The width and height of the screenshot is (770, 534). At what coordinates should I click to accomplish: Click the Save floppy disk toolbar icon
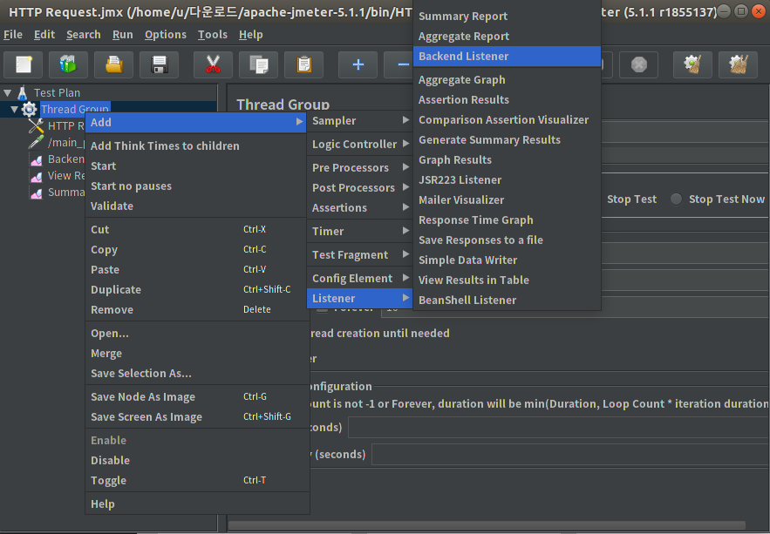159,64
